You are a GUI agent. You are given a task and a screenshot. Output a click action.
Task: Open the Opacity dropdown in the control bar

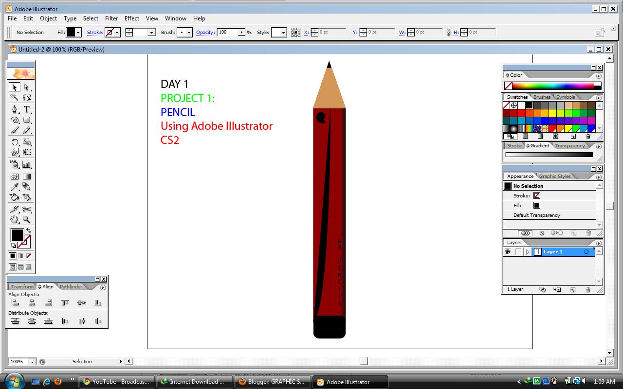pos(242,32)
